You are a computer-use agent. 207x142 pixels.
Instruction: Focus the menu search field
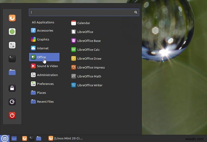84,12
